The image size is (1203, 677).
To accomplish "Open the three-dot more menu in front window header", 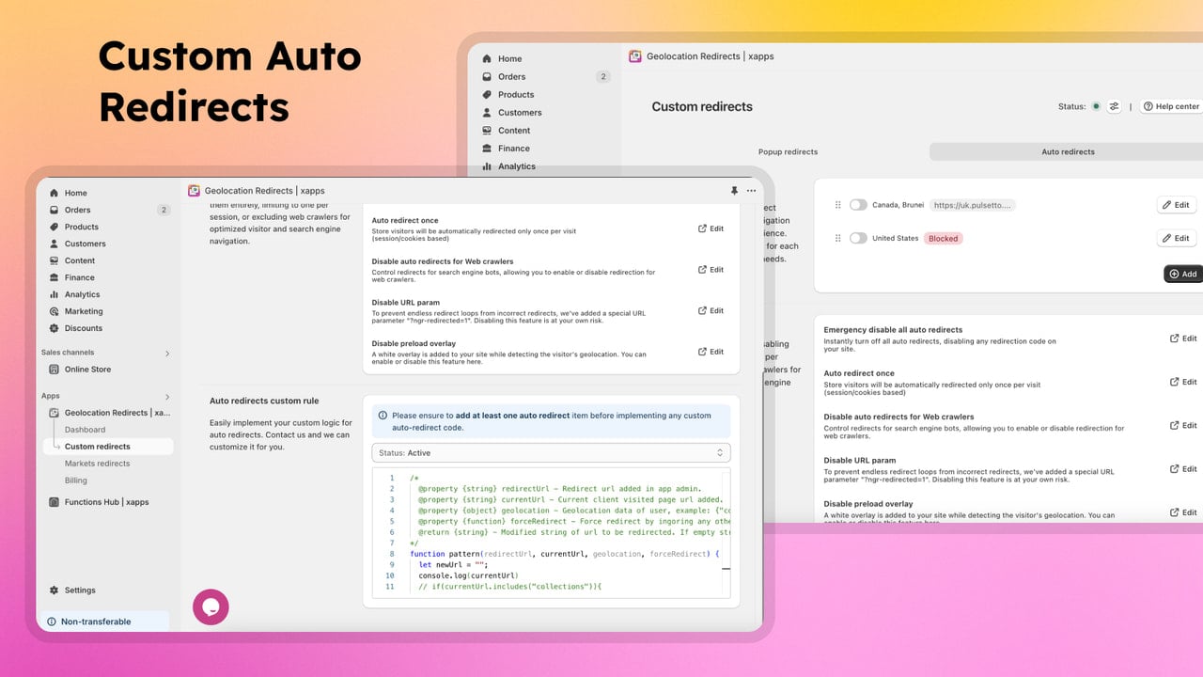I will click(751, 190).
